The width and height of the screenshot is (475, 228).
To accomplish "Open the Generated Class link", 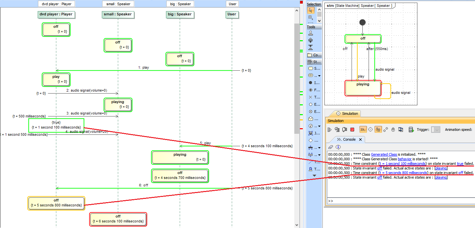I will 384,154.
